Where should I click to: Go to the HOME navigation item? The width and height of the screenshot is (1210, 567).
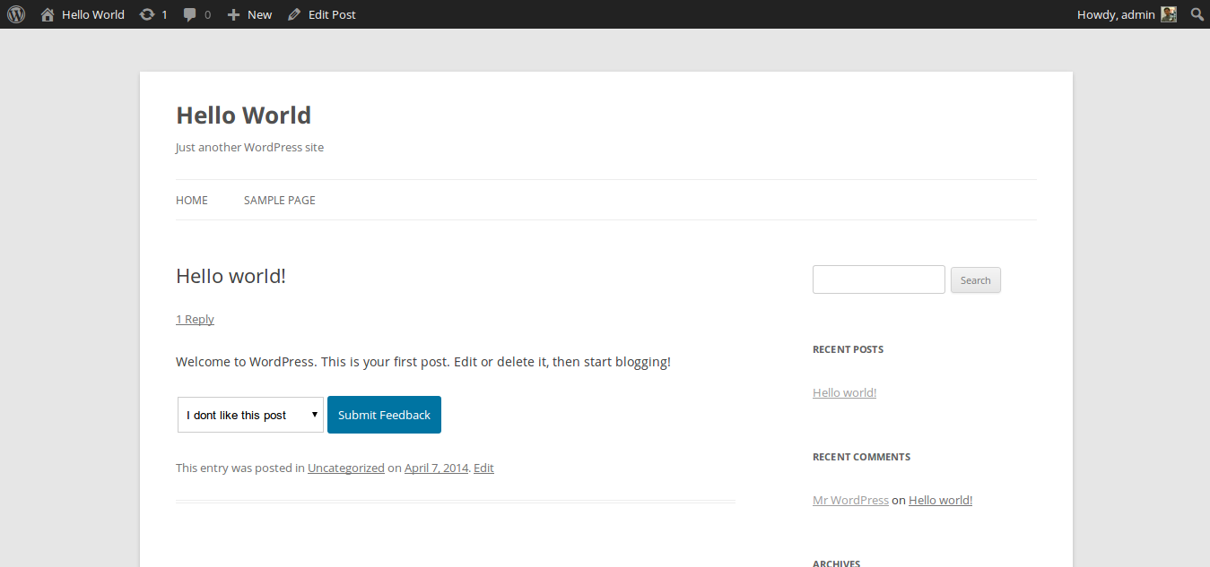tap(192, 200)
